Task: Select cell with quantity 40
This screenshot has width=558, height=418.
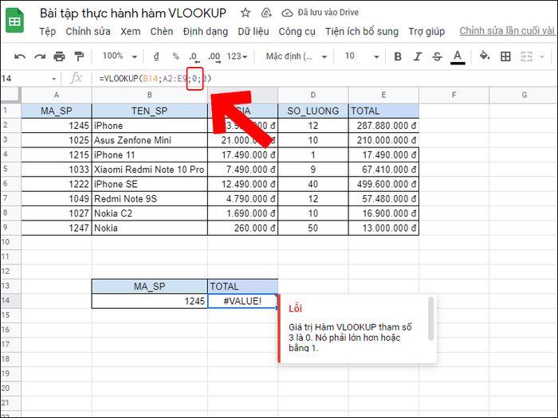Action: point(312,184)
